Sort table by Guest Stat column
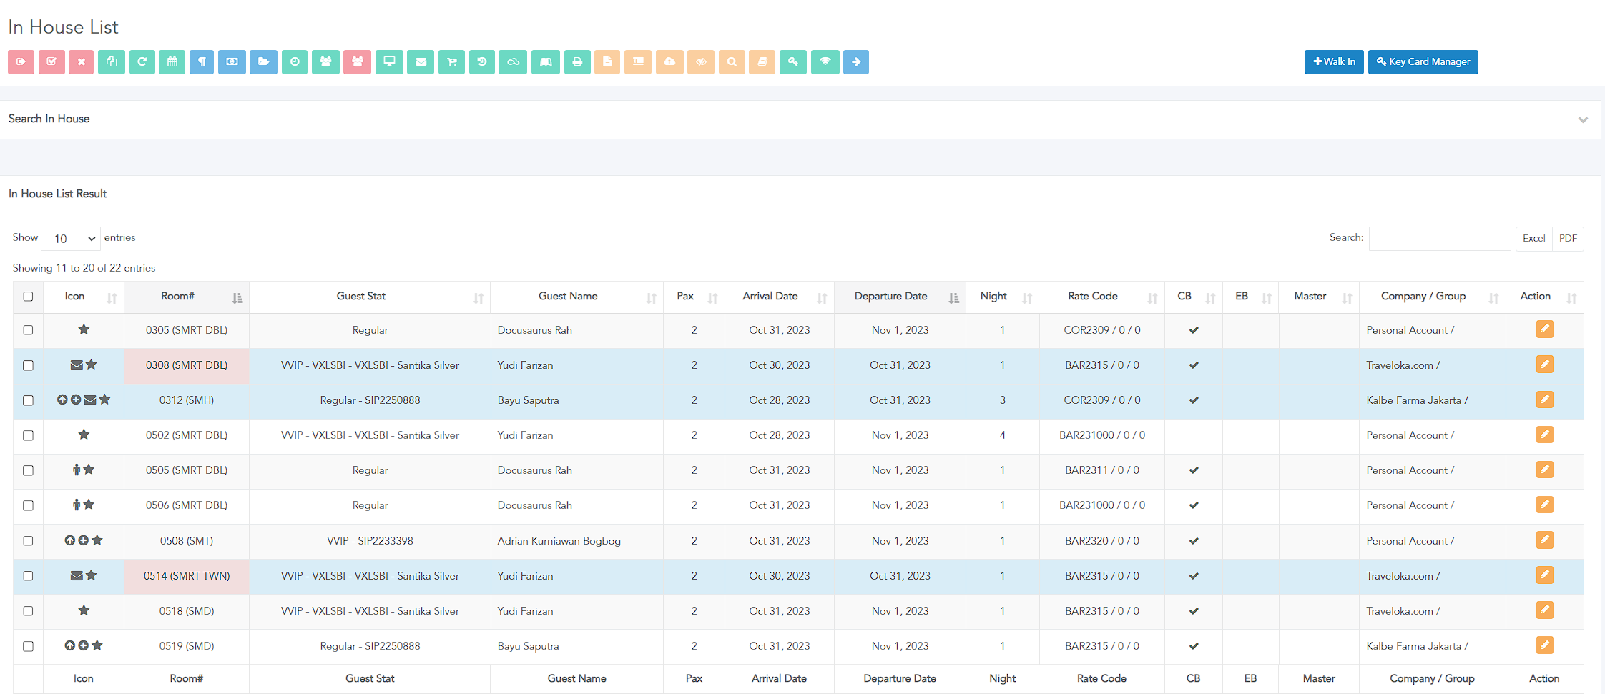This screenshot has height=694, width=1605. tap(370, 297)
